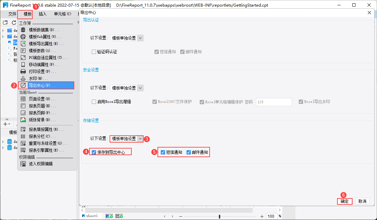
Task: Confirm with the 确定 button
Action: (345, 201)
